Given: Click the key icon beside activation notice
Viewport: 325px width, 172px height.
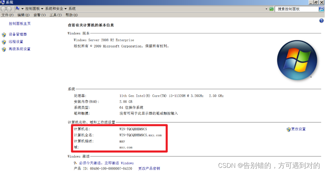Looking at the screenshot, I should [75, 163].
